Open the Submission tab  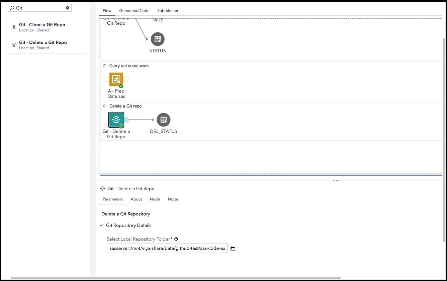[168, 11]
